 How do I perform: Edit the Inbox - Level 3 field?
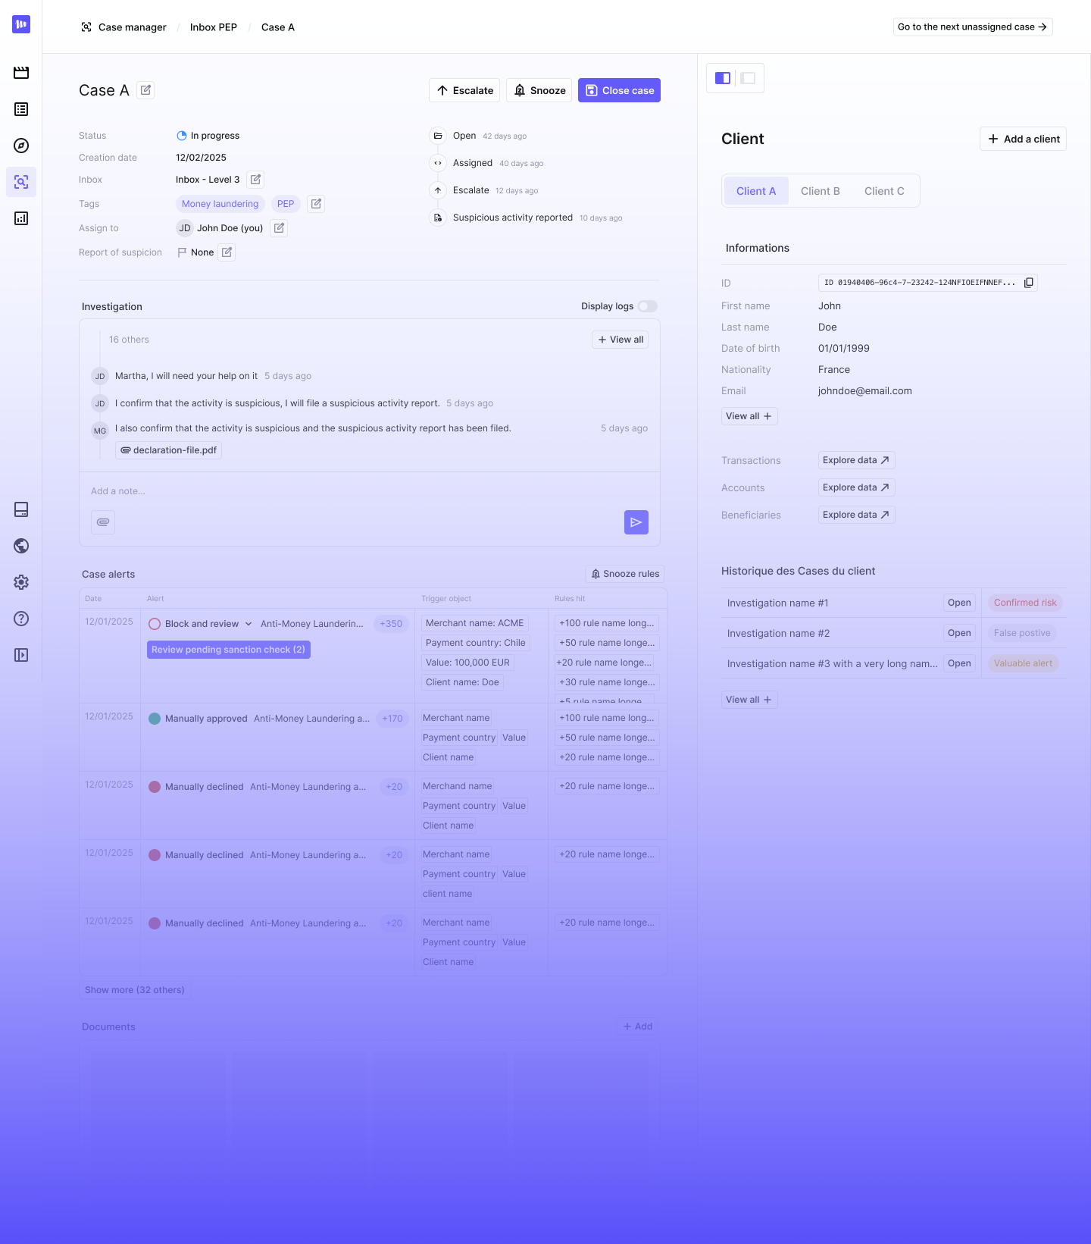tap(256, 180)
